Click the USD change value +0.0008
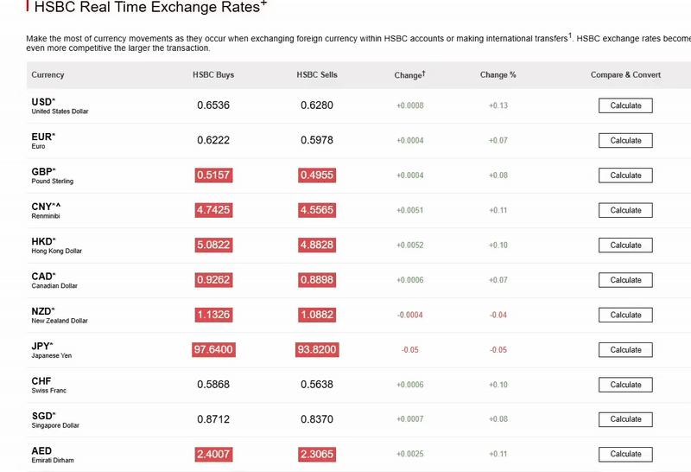691x472 pixels. coord(409,105)
